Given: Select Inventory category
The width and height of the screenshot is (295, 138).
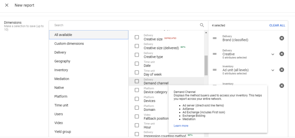Looking at the screenshot, I should tap(88, 70).
